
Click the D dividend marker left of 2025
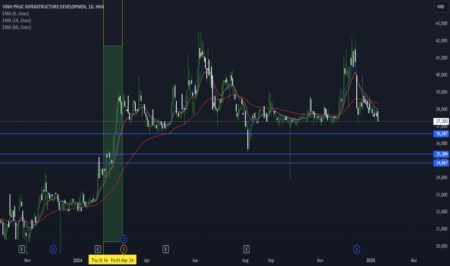(x=356, y=250)
